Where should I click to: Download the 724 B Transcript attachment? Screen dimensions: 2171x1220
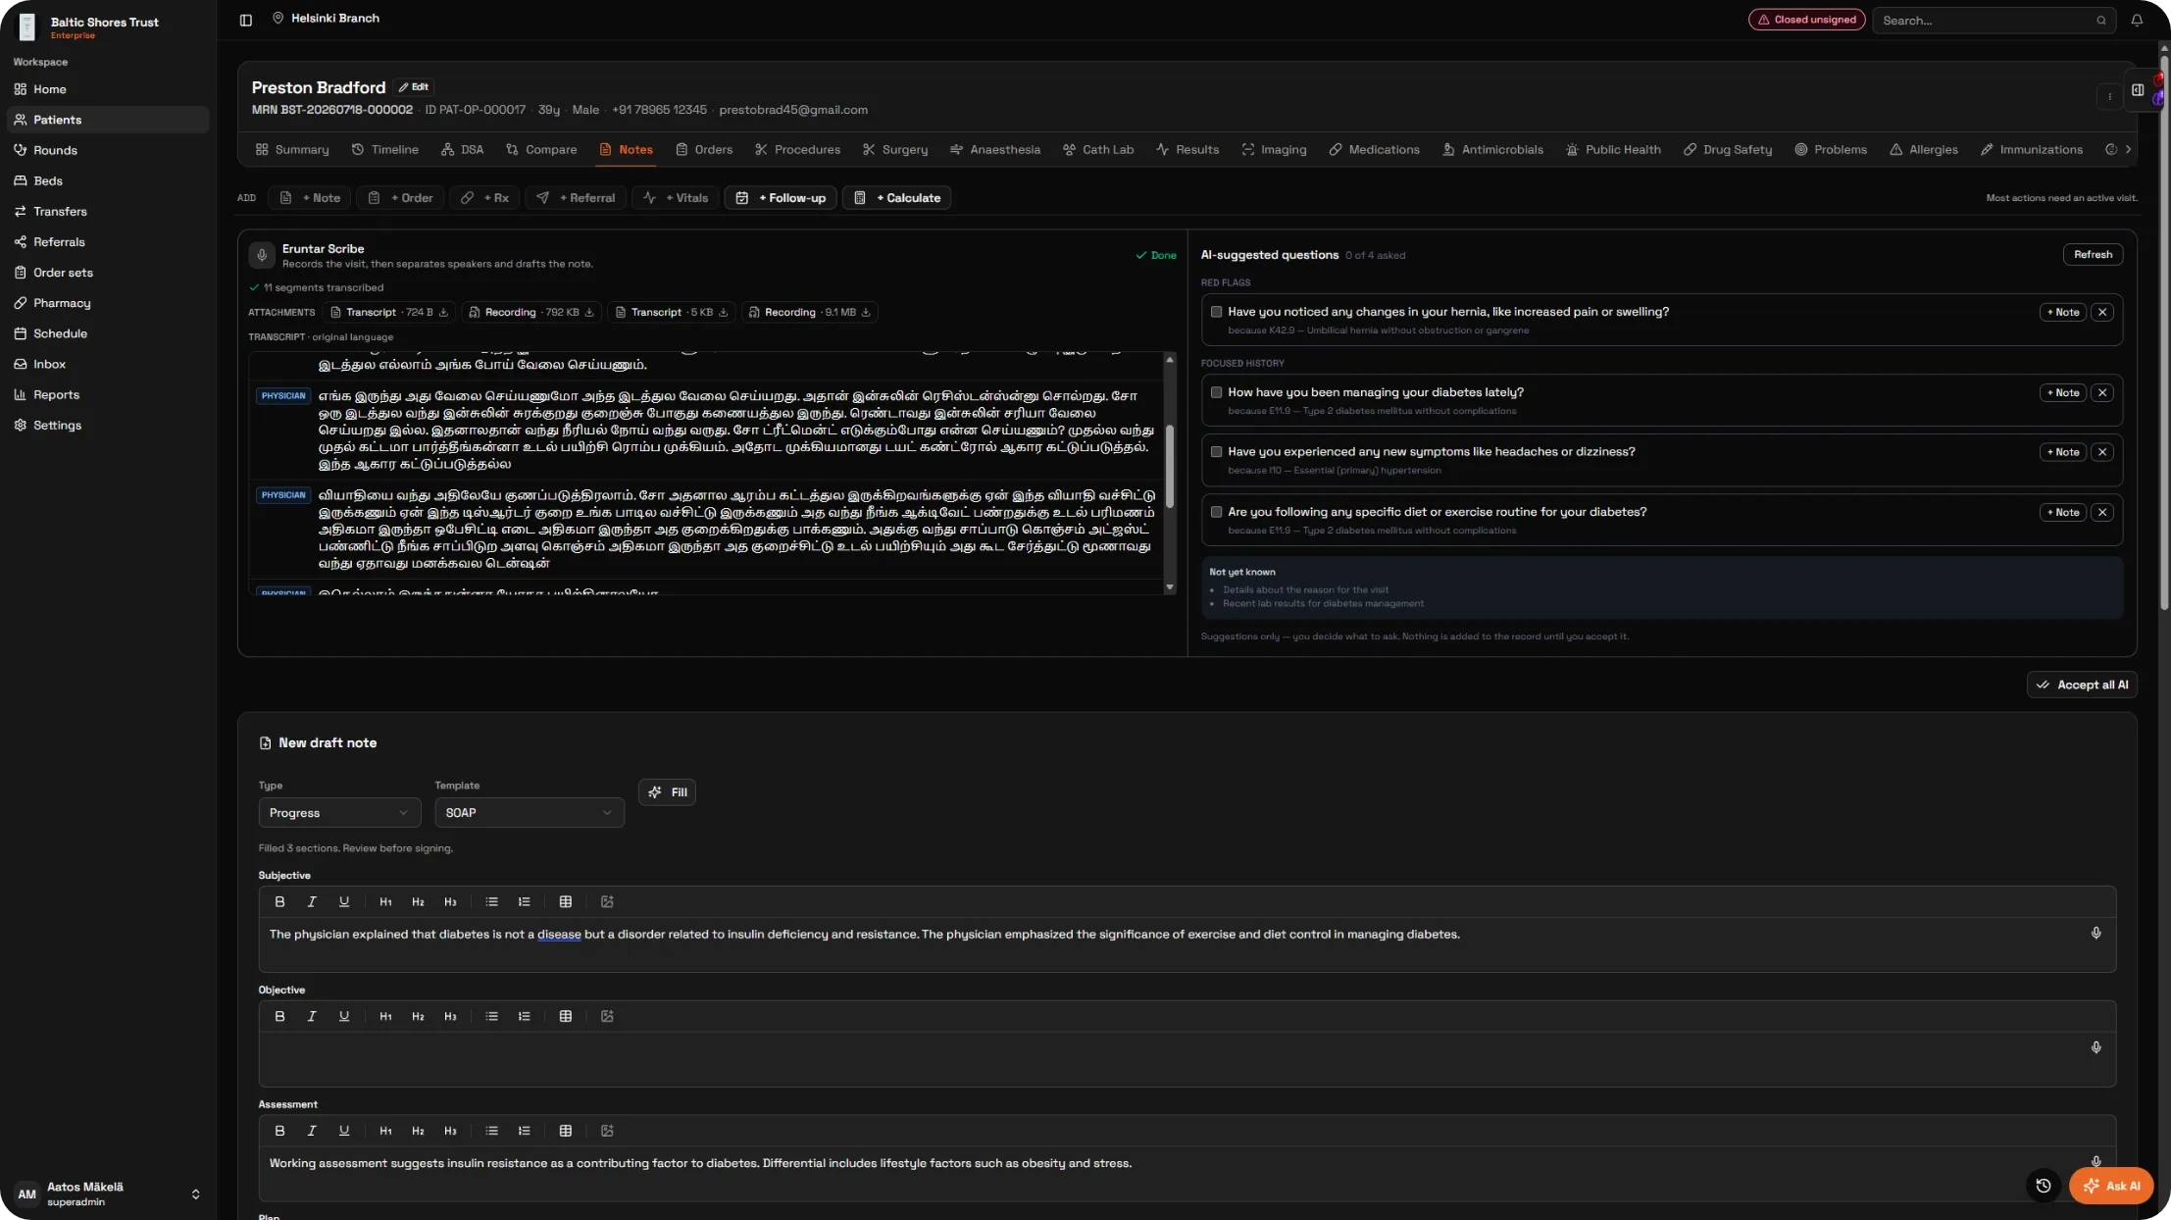point(443,312)
